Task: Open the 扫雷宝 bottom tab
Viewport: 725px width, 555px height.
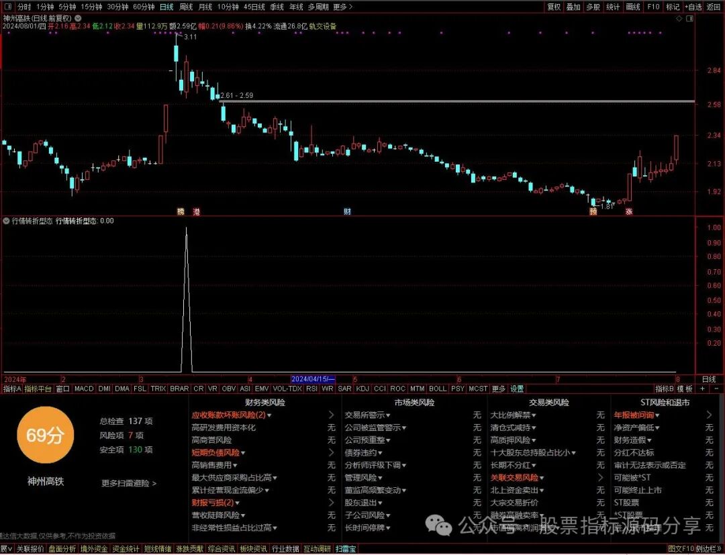Action: 346,549
